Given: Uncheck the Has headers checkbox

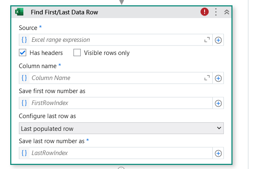Looking at the screenshot, I should tap(23, 53).
